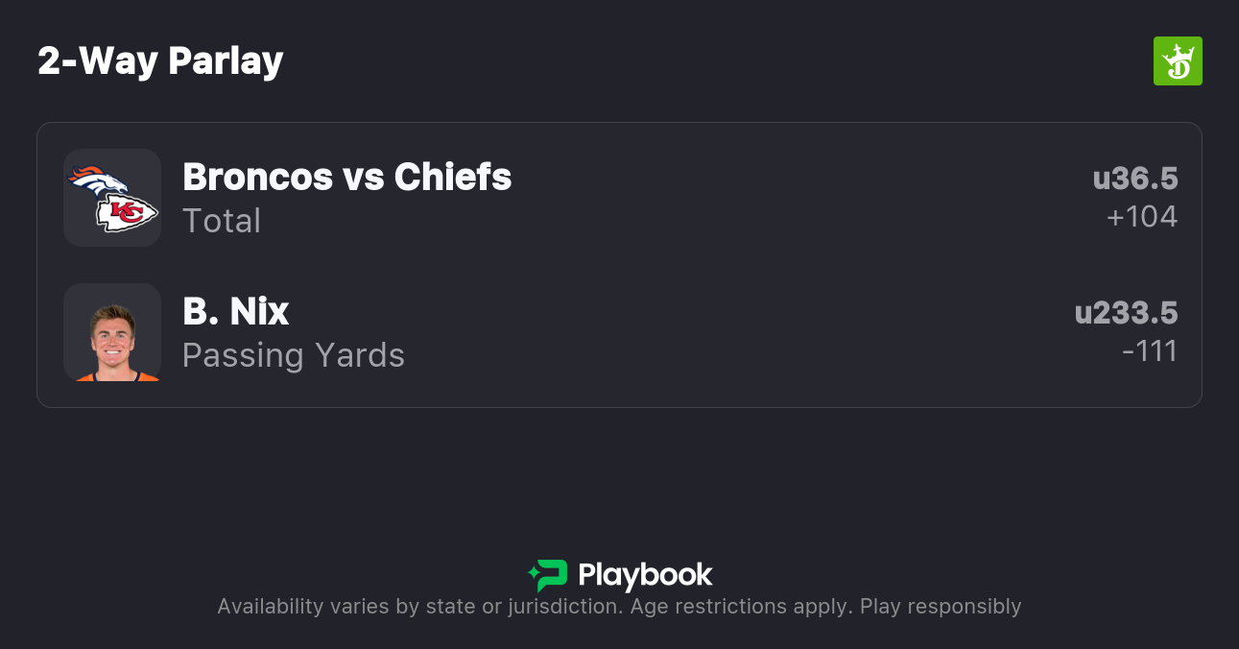This screenshot has height=649, width=1239.
Task: Open the Broncos vs Chiefs matchup
Action: (x=346, y=177)
